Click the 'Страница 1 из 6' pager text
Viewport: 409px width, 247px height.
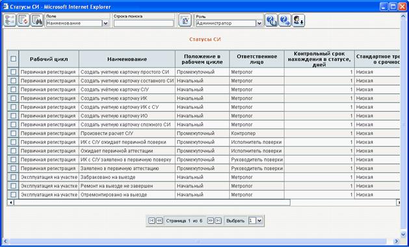[x=184, y=220]
